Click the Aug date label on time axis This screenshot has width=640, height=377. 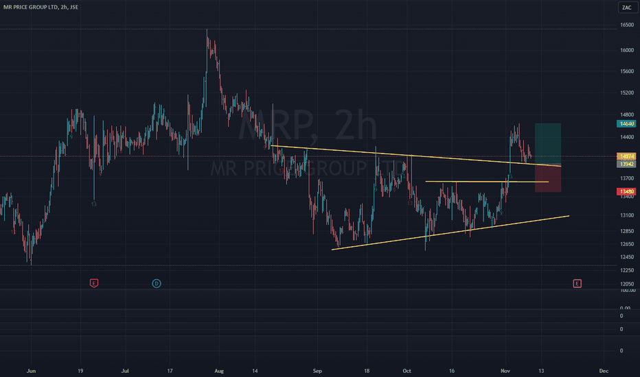[x=219, y=371]
